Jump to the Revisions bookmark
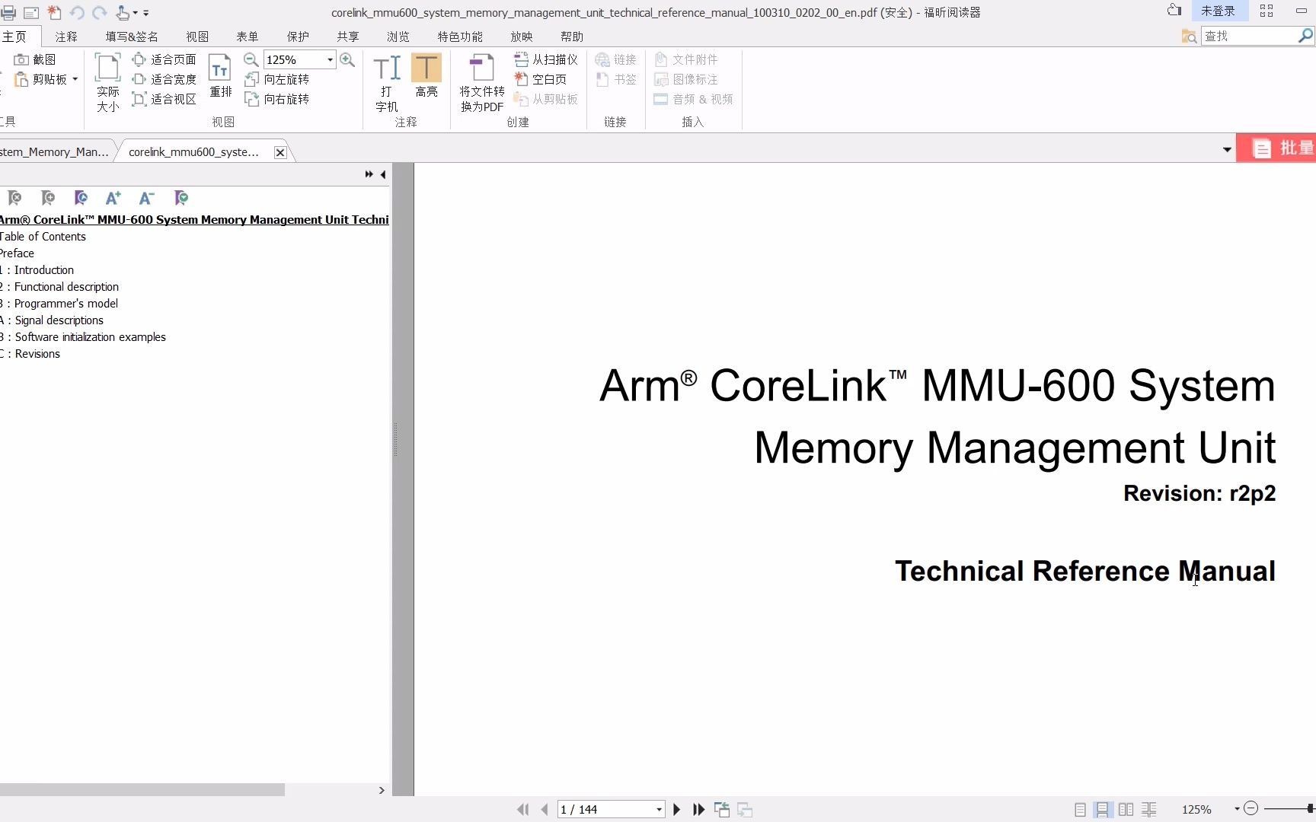The image size is (1316, 822). coord(30,354)
